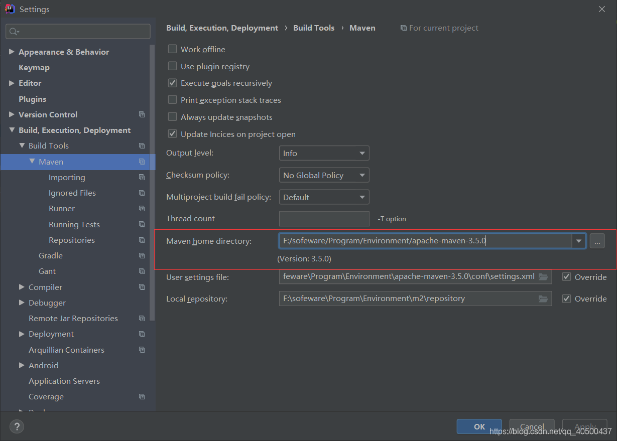Click the project-level icon beside Build Tools
Viewport: 617px width, 441px height.
(142, 145)
